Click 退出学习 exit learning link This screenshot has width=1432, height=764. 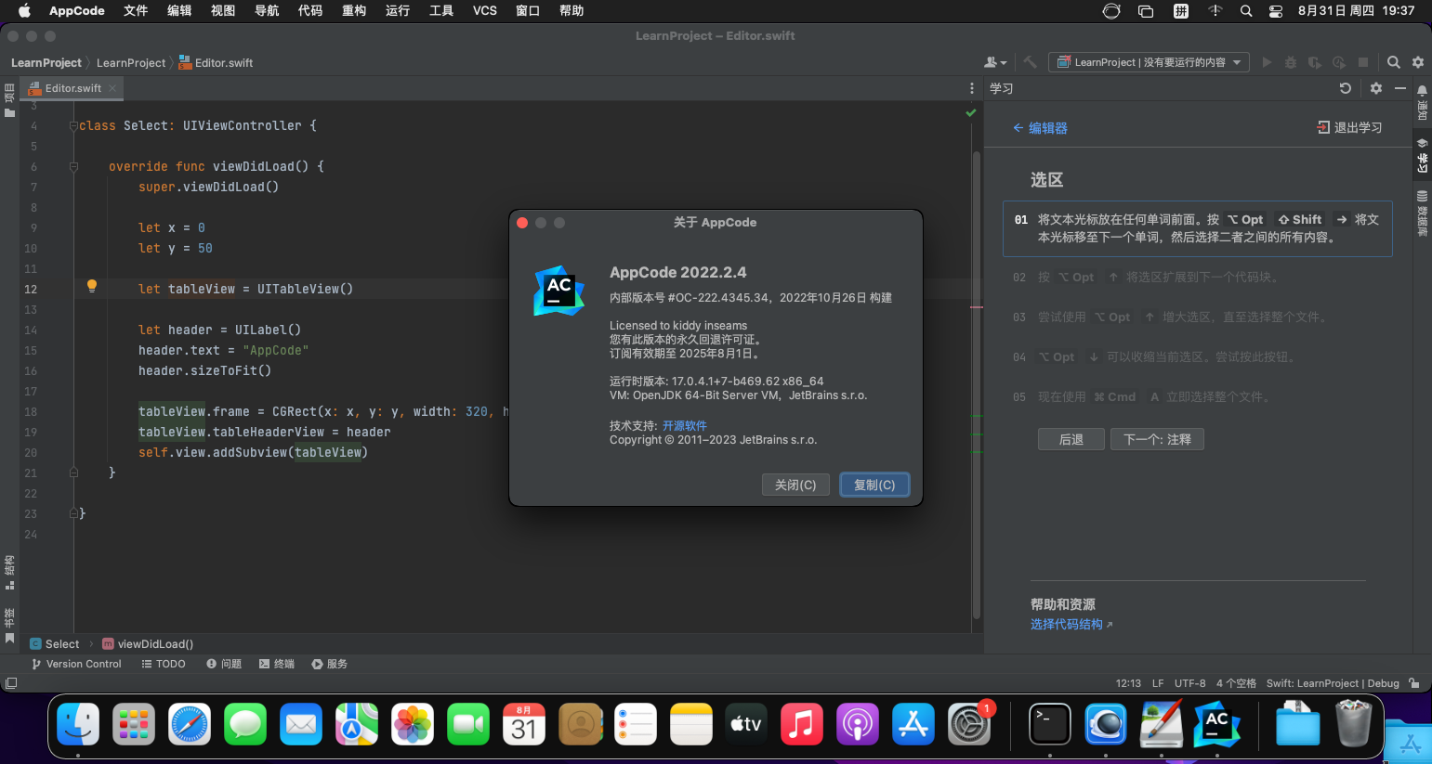[x=1350, y=127]
